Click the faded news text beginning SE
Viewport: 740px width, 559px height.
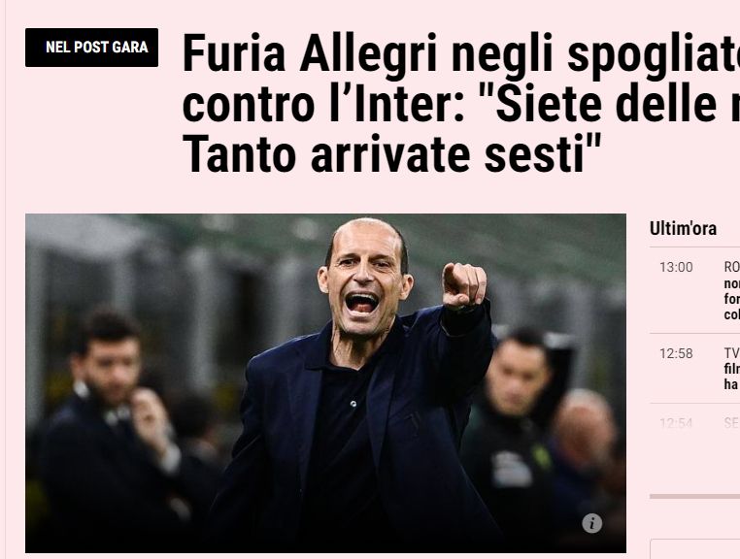732,423
